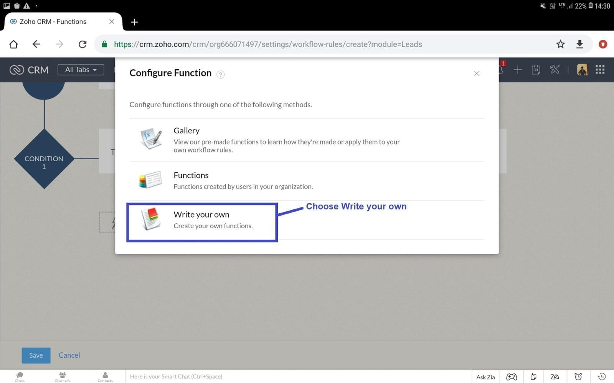Open the Gallery pre-made functions option
Viewport: 614px width, 383px height.
[x=307, y=140]
